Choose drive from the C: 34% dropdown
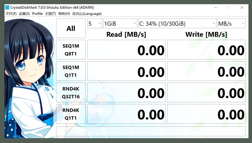Image resolution: width=252 pixels, height=143 pixels. coord(177,23)
